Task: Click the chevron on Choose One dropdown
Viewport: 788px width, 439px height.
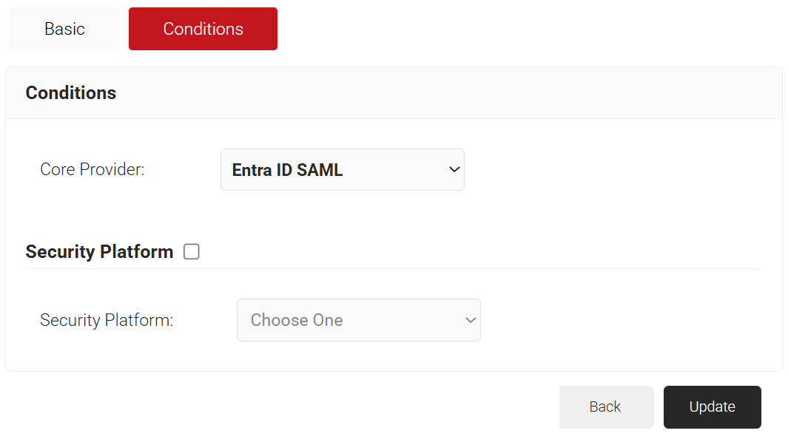Action: pos(470,320)
